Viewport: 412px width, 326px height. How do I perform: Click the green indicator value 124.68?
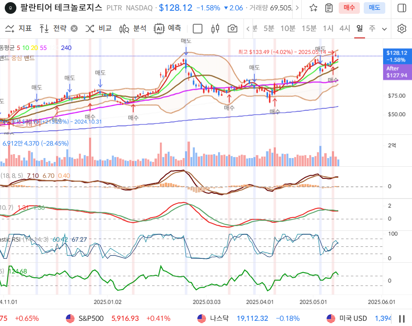18,271
